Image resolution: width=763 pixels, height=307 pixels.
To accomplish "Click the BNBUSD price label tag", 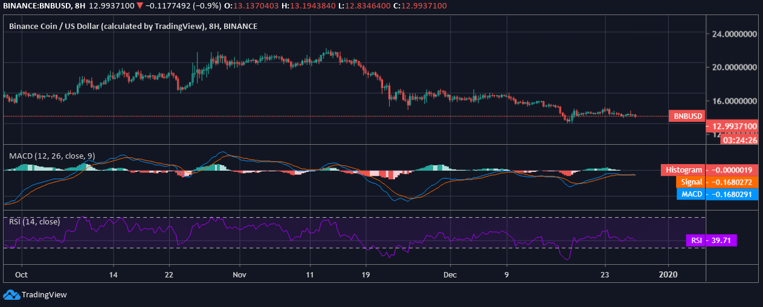I will pos(686,116).
